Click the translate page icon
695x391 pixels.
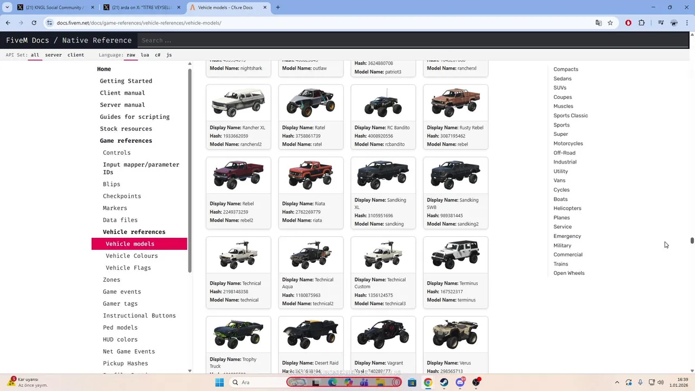pos(598,23)
